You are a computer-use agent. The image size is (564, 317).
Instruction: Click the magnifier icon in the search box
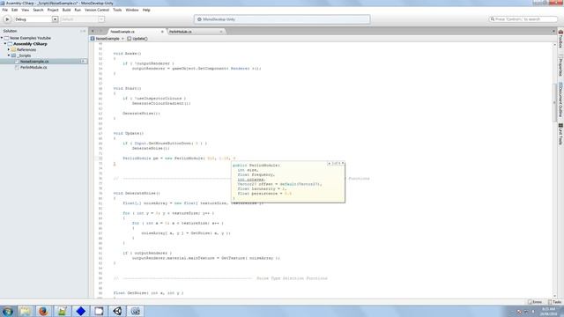coord(493,19)
